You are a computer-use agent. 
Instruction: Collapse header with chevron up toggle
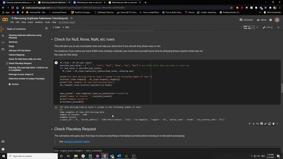278,27
